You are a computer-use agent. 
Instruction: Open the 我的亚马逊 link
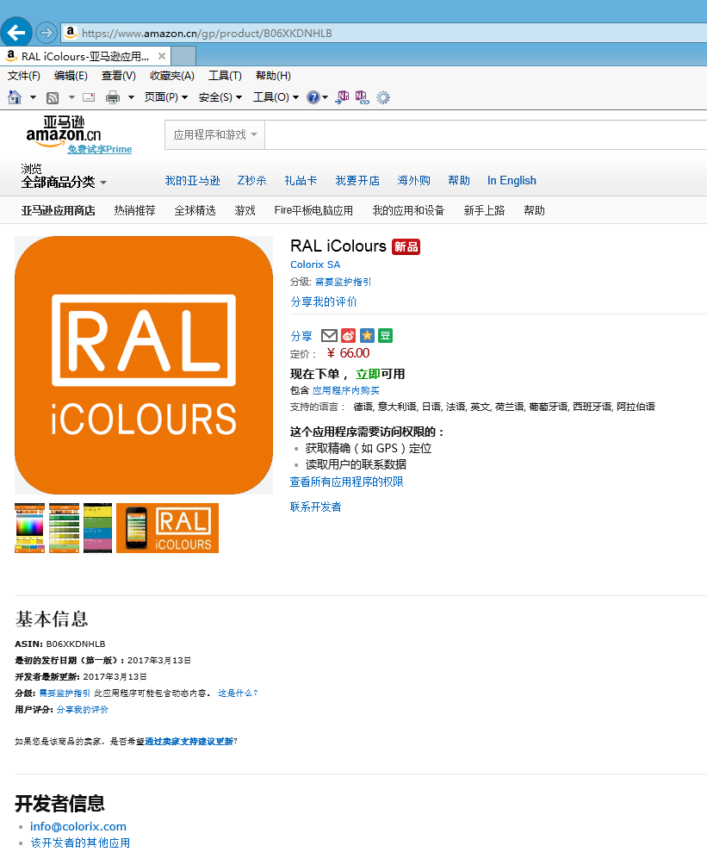click(192, 180)
